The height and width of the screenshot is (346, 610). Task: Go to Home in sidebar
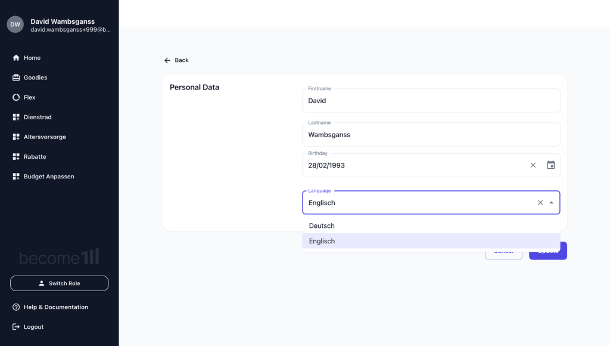point(32,58)
